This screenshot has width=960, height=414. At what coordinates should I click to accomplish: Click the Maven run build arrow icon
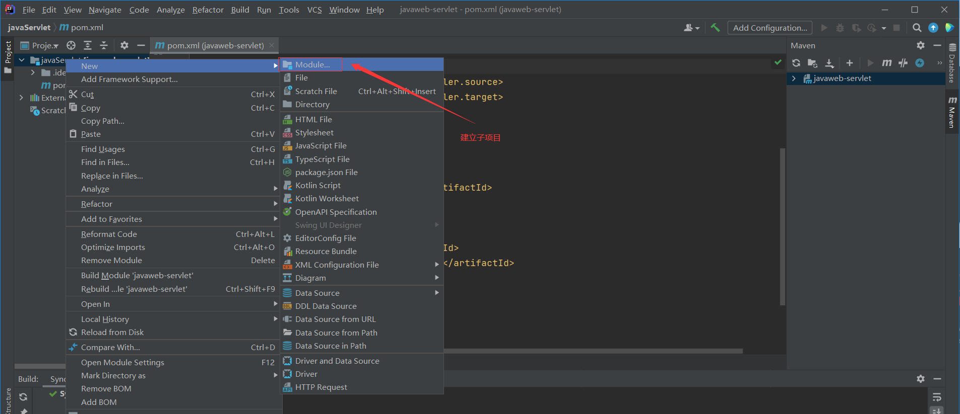[x=870, y=63]
